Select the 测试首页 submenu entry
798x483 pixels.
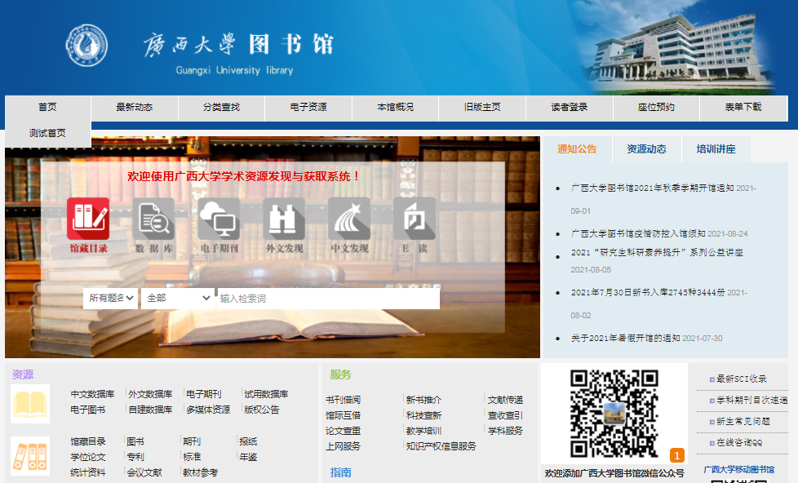coord(47,133)
